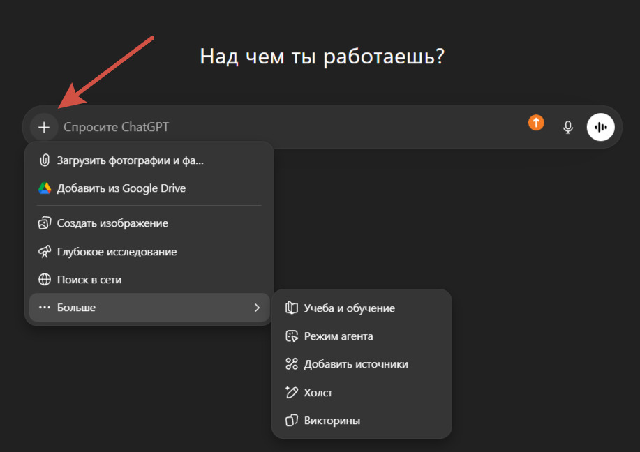
Task: Select Учеба и обучение in submenu
Action: click(362, 308)
